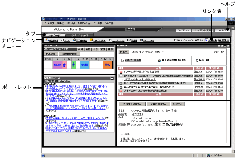This screenshot has height=159, width=236.
Task: Go to 翌週 in the schedule
Action: click(x=110, y=49)
